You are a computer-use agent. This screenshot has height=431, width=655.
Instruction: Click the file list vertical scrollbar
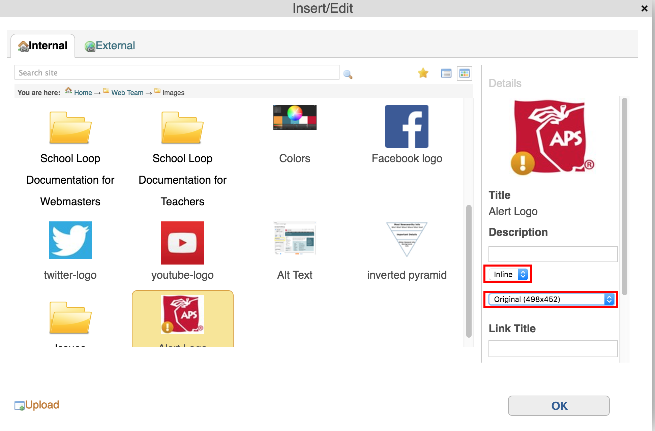[469, 271]
